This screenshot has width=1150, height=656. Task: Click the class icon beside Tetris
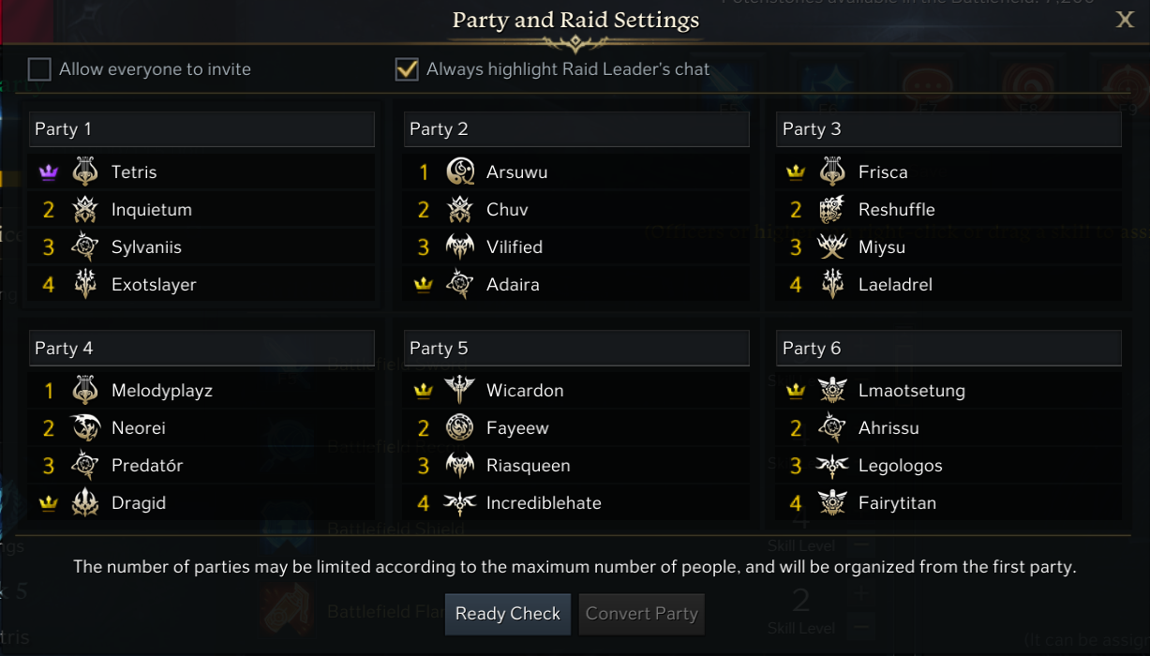pyautogui.click(x=85, y=172)
